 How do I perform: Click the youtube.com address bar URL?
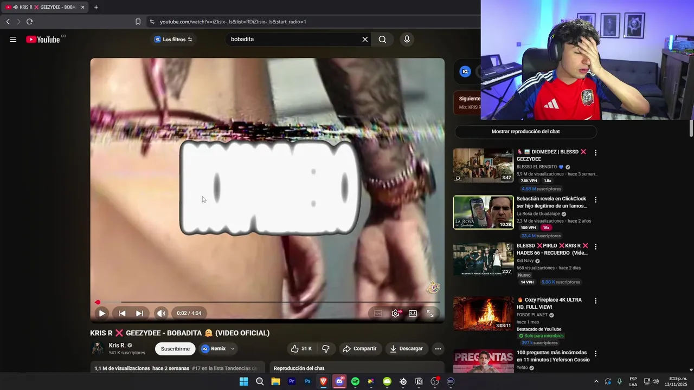tap(233, 22)
